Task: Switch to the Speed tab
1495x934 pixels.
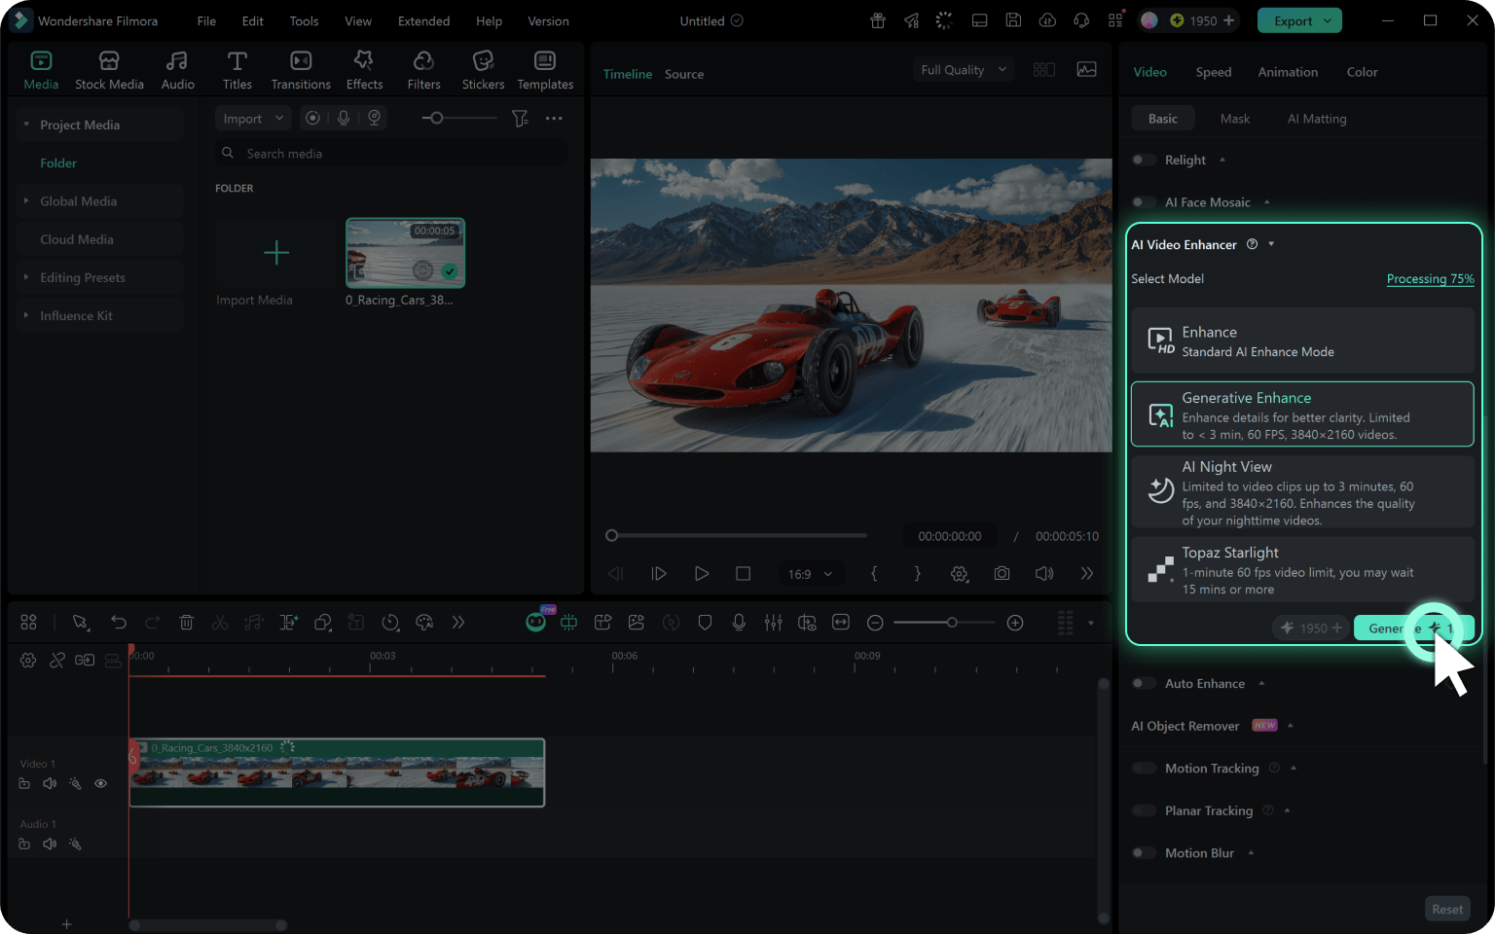Action: tap(1214, 72)
